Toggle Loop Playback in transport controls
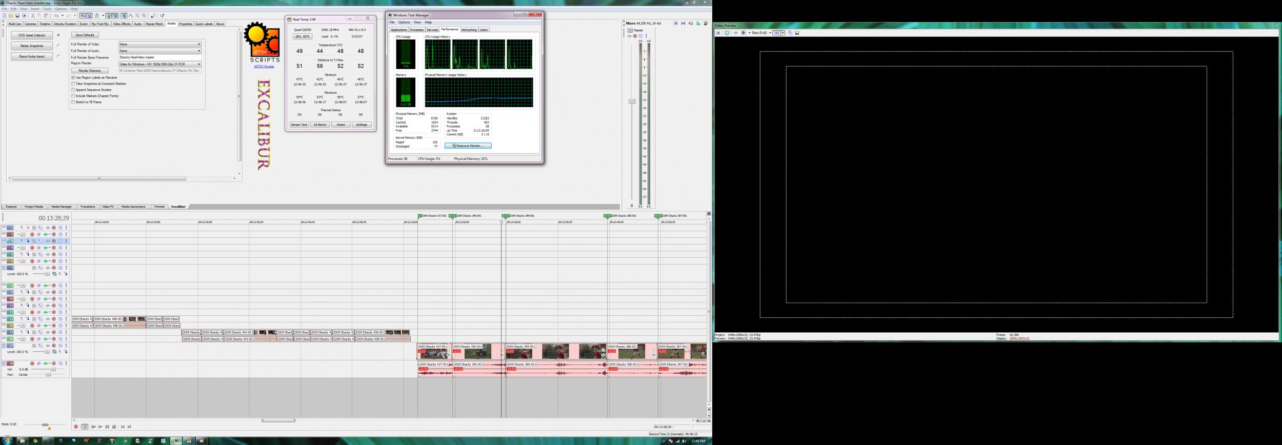Image resolution: width=1282 pixels, height=445 pixels. point(85,427)
